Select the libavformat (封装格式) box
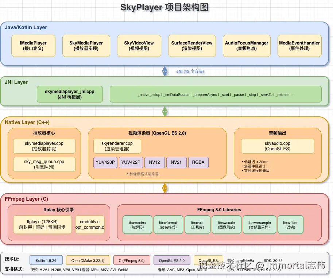The height and width of the screenshot is (278, 333). click(168, 224)
